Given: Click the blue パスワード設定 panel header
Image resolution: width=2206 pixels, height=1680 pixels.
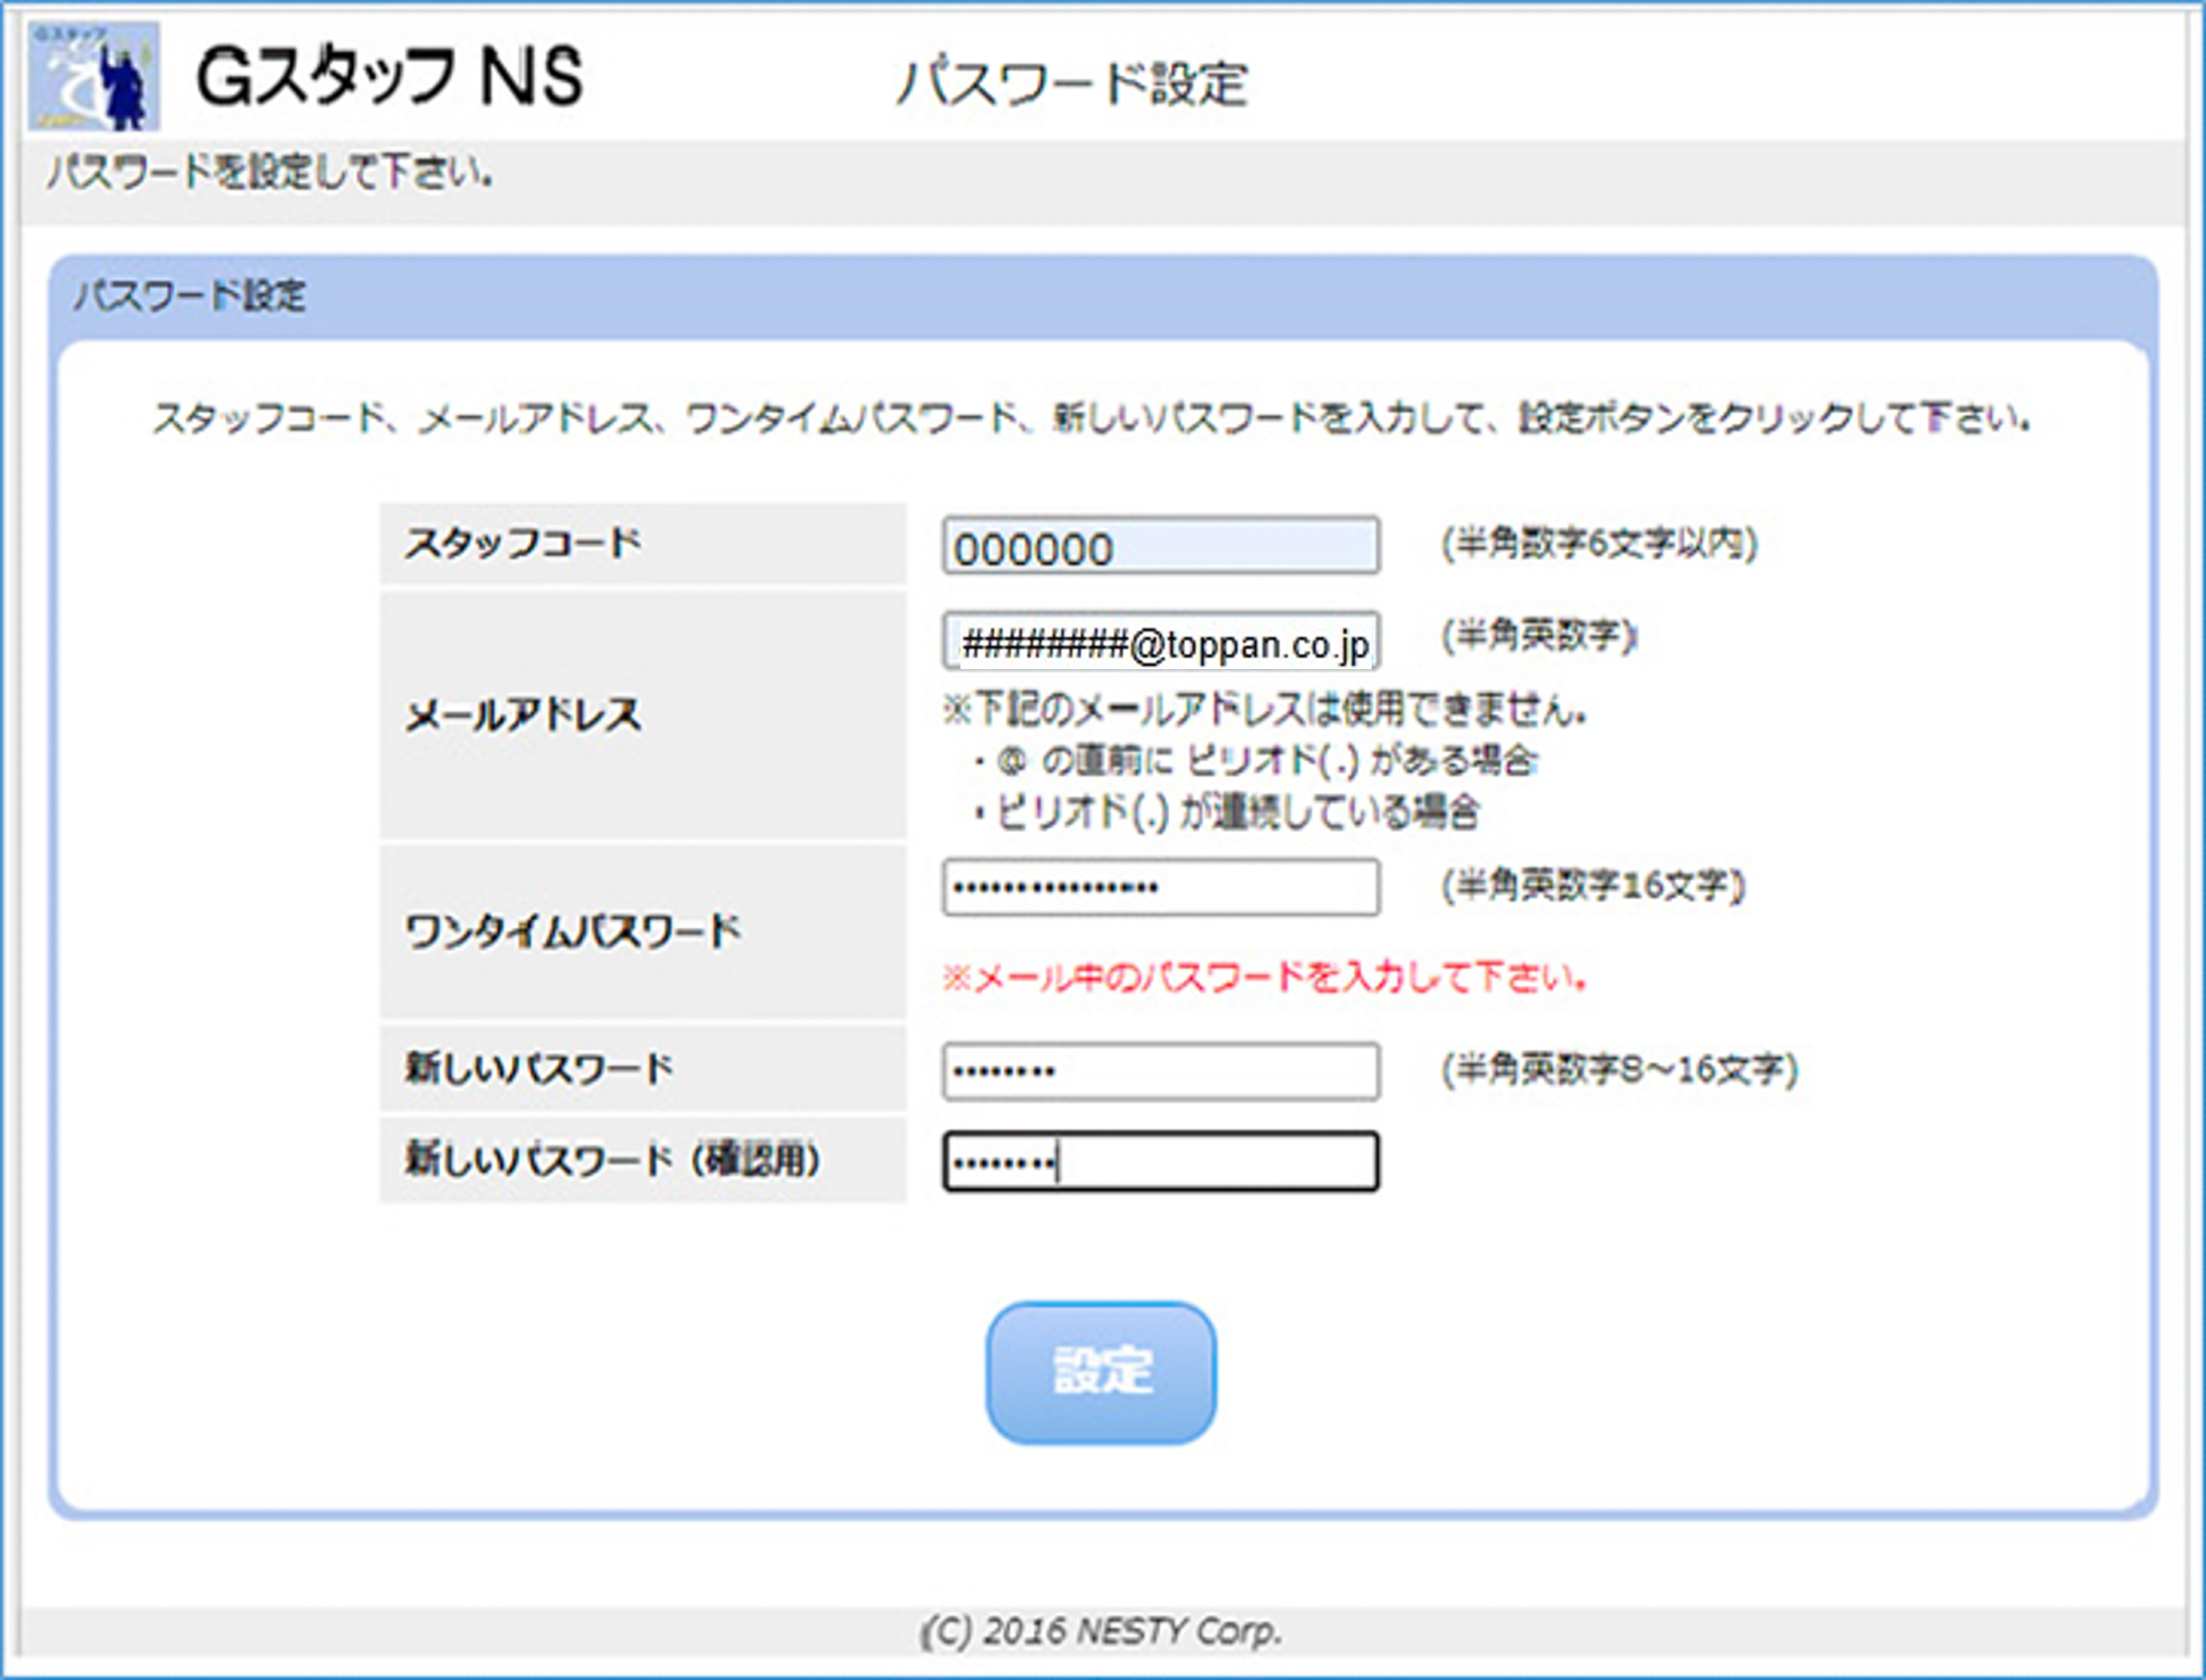Looking at the screenshot, I should pyautogui.click(x=190, y=296).
